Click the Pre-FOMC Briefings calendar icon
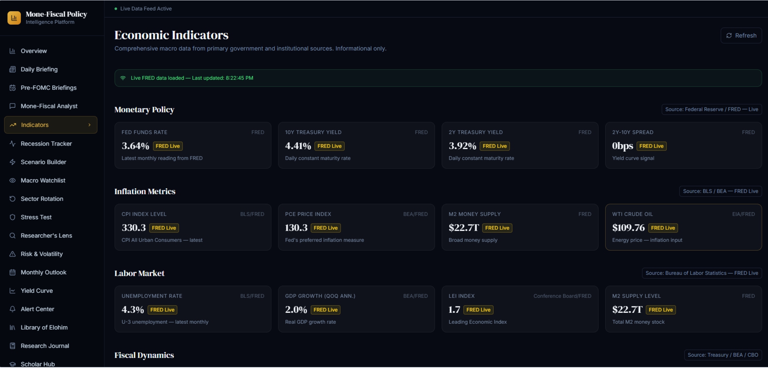 tap(13, 88)
